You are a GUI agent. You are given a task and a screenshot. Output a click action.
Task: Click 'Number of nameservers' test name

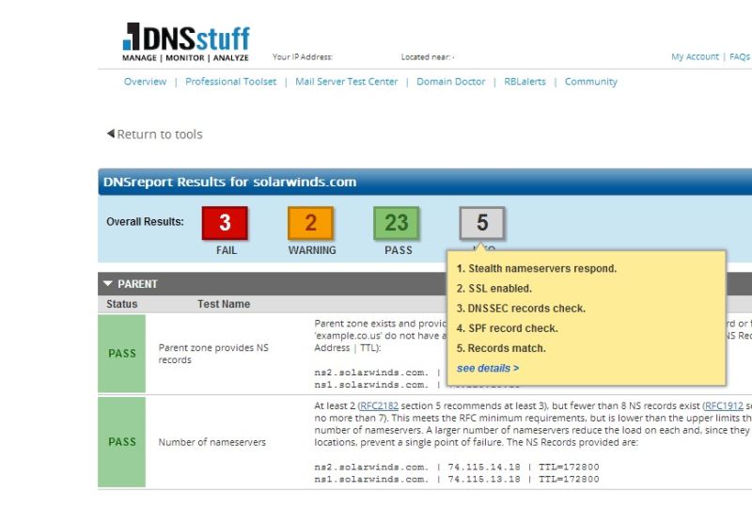point(212,442)
